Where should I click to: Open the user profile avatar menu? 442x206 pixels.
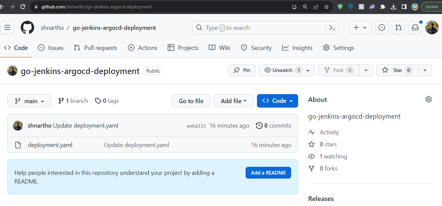coord(432,27)
